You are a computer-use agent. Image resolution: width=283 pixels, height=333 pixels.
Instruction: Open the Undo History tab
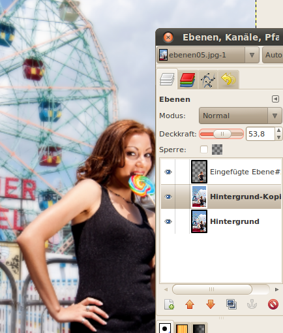point(228,80)
